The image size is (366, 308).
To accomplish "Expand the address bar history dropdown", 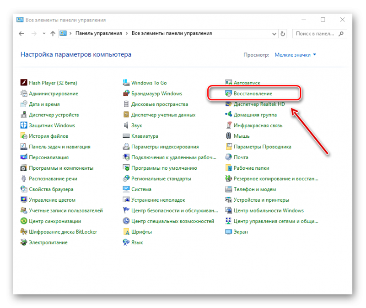I will [x=274, y=34].
